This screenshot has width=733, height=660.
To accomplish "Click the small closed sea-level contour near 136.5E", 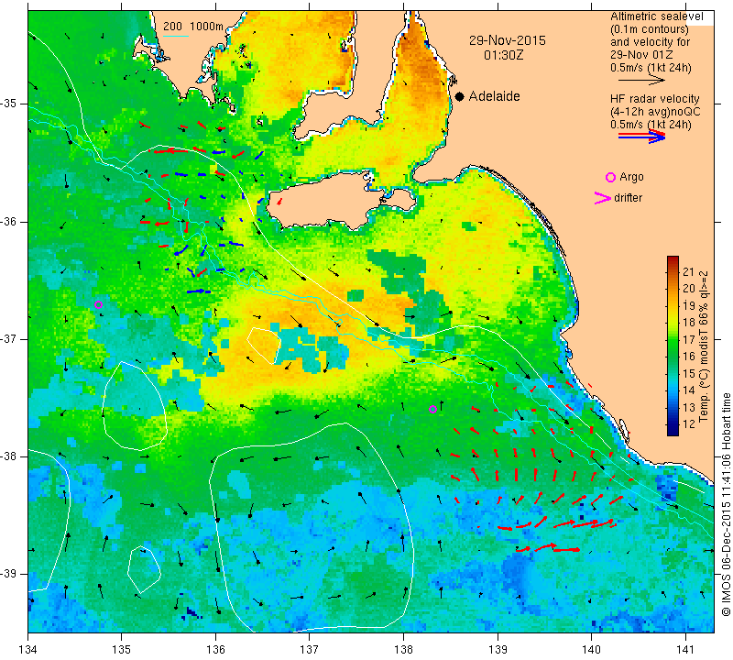I will 264,346.
